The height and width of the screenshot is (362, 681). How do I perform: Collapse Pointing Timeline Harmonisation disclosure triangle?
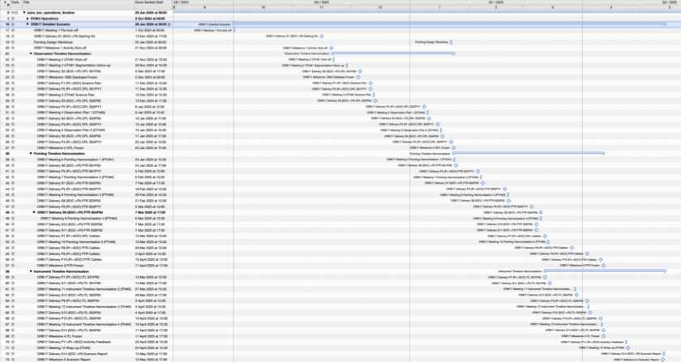pyautogui.click(x=32, y=153)
